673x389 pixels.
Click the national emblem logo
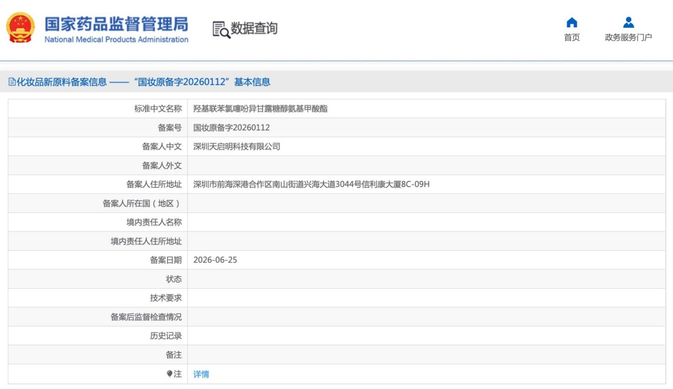[x=20, y=28]
